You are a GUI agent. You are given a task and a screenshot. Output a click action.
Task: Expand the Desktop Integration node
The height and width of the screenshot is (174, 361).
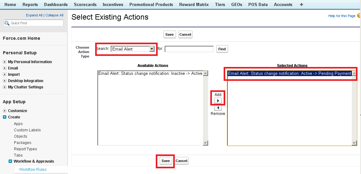tap(4, 81)
